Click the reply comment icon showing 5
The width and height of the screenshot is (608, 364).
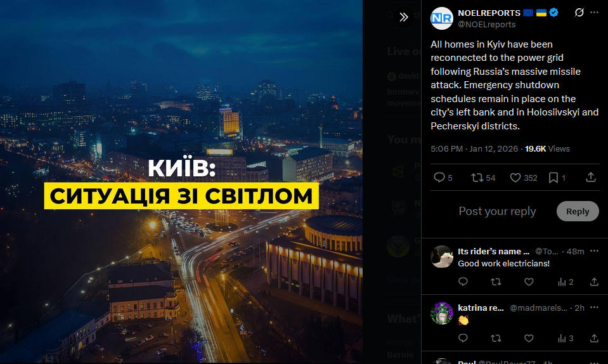(443, 178)
